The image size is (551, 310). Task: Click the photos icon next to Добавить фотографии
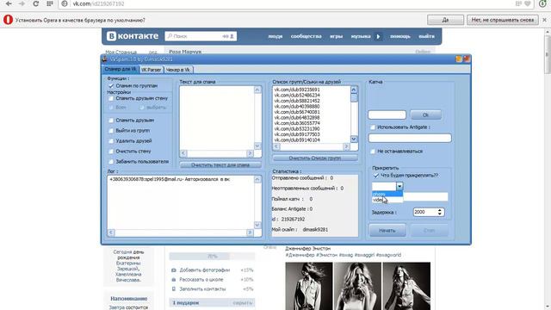coord(173,270)
